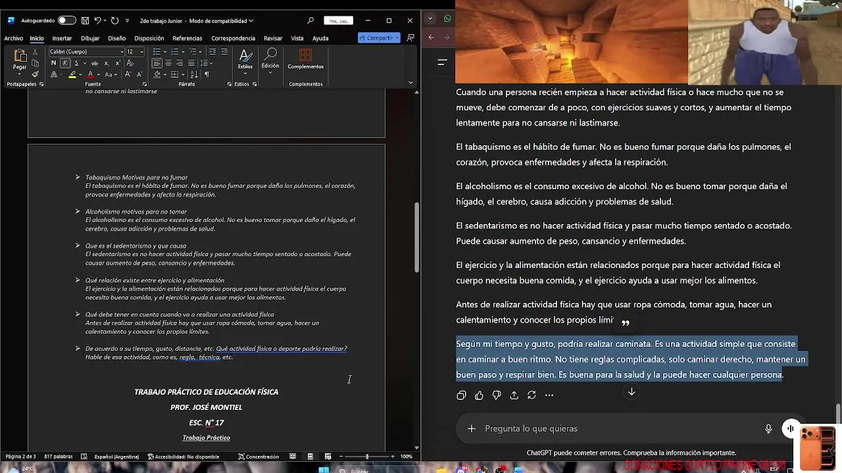The height and width of the screenshot is (473, 842).
Task: Open the Complementos add-ins button
Action: tap(305, 59)
